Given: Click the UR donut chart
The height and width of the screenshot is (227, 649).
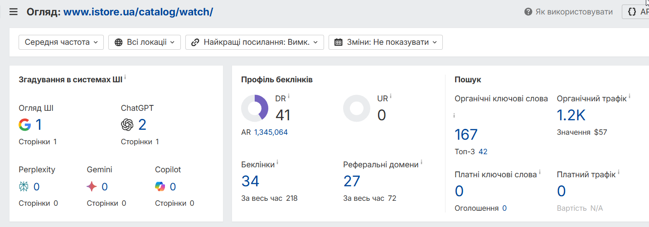Looking at the screenshot, I should pos(357,109).
